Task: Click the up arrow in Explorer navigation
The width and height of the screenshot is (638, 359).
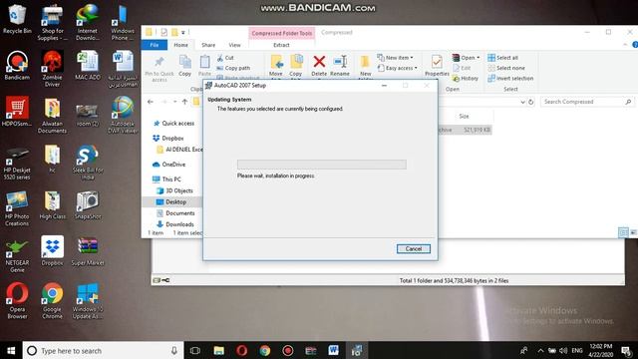Action: point(184,102)
